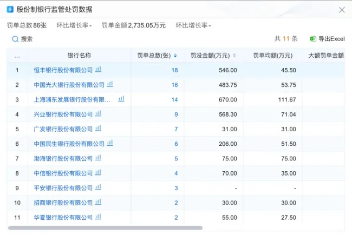Click ticket count 2 for 华夏银行
Viewport: 352px width, 250px height.
click(x=176, y=218)
